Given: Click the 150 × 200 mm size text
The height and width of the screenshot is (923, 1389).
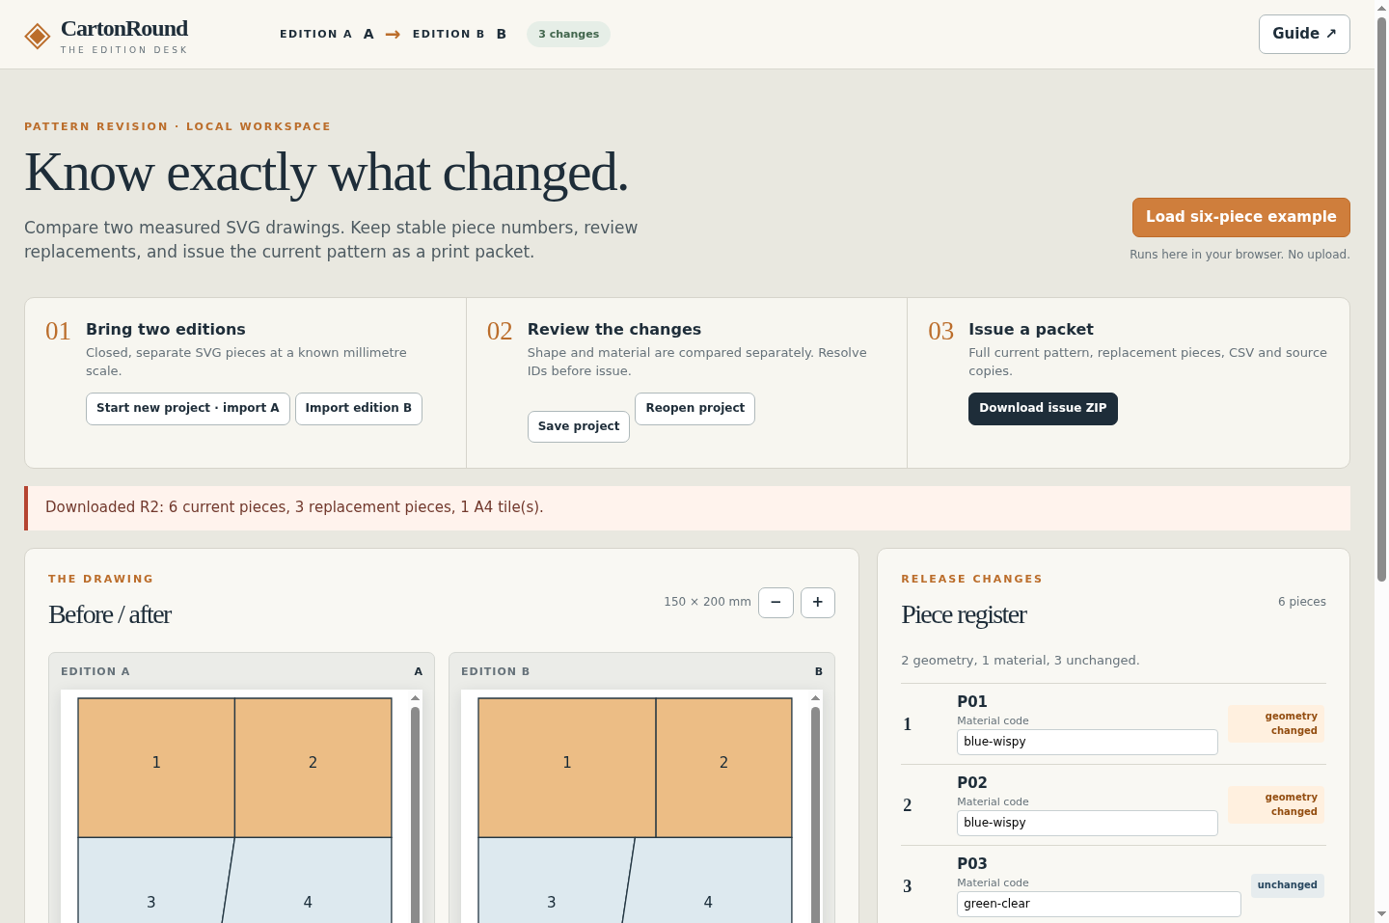Looking at the screenshot, I should [x=707, y=602].
